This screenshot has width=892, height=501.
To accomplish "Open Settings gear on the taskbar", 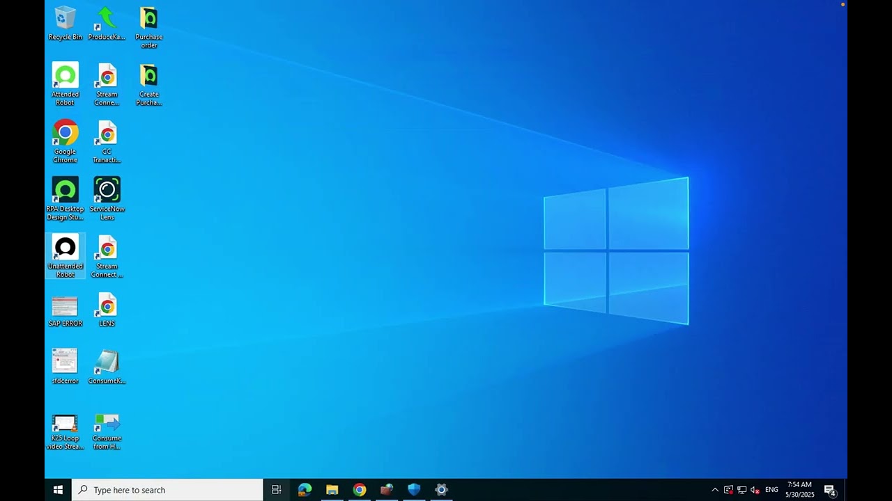I will pyautogui.click(x=441, y=490).
